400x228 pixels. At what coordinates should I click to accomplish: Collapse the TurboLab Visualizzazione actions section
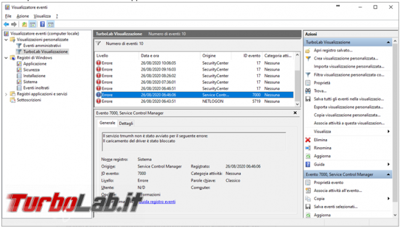(x=388, y=42)
